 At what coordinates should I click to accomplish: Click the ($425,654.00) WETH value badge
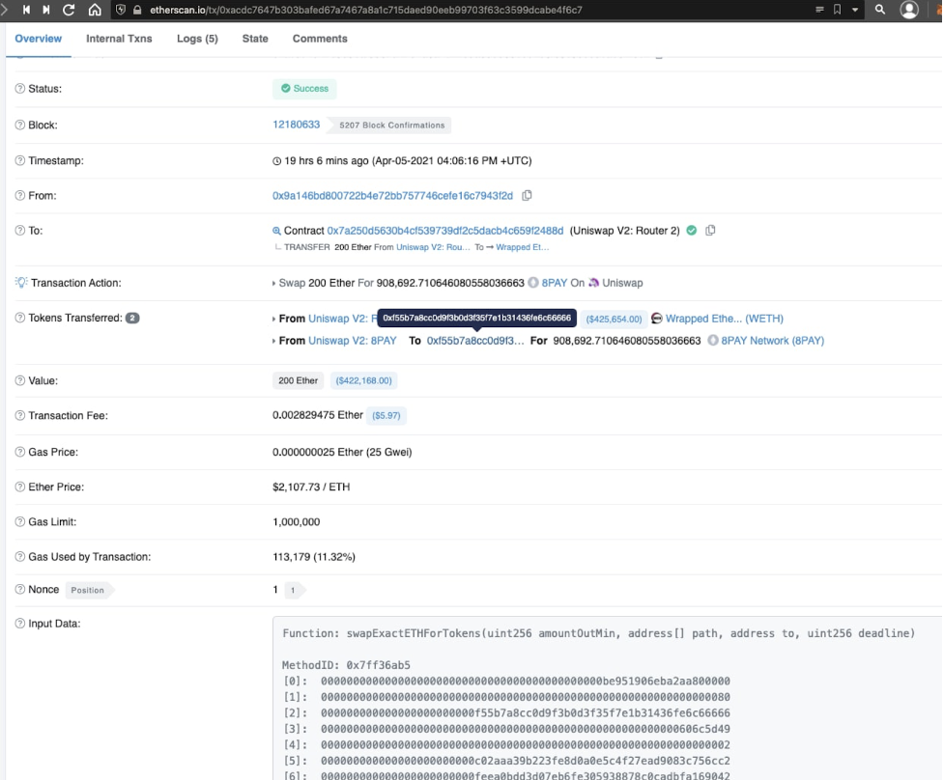pos(615,319)
